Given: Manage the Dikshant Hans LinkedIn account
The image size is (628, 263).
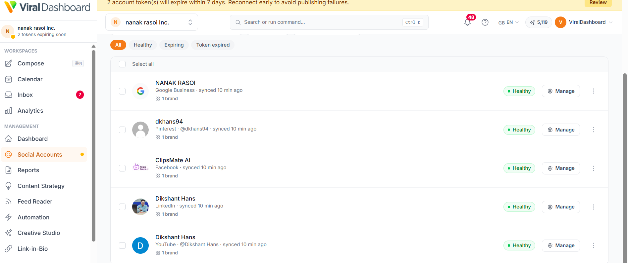Looking at the screenshot, I should pyautogui.click(x=561, y=207).
